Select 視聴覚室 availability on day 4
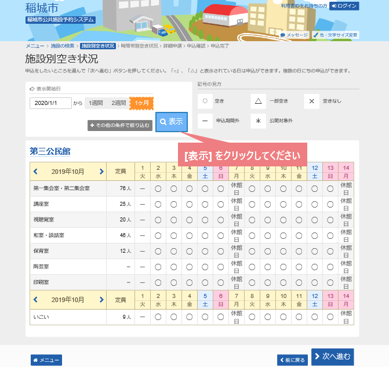The height and width of the screenshot is (367, 389). pyautogui.click(x=190, y=220)
